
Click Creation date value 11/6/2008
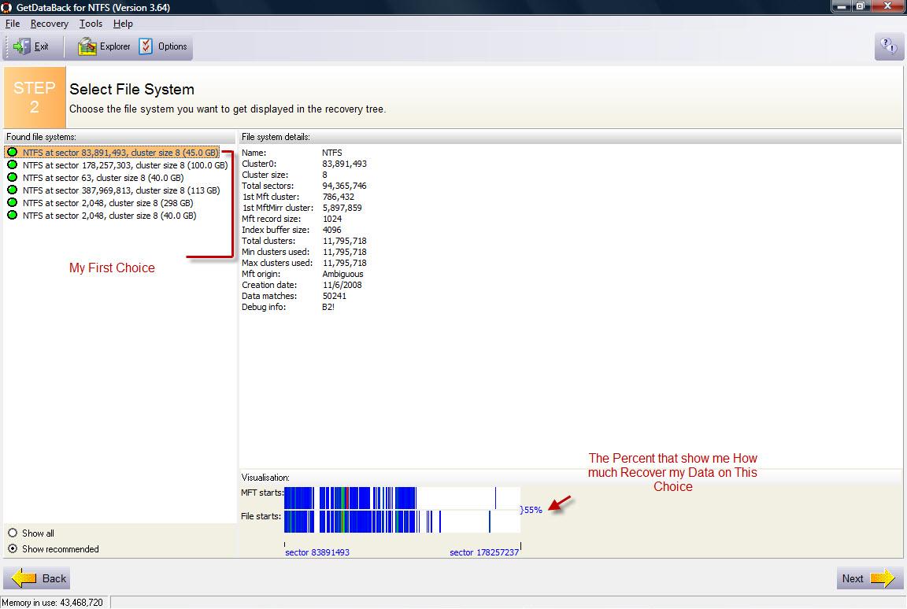342,285
